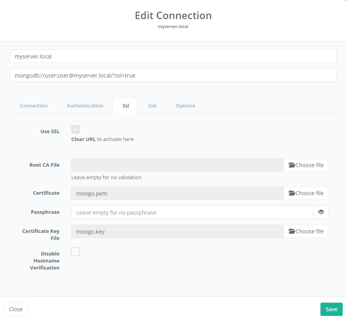Image resolution: width=347 pixels, height=319 pixels.
Task: Select the Ssl tab
Action: click(x=125, y=106)
